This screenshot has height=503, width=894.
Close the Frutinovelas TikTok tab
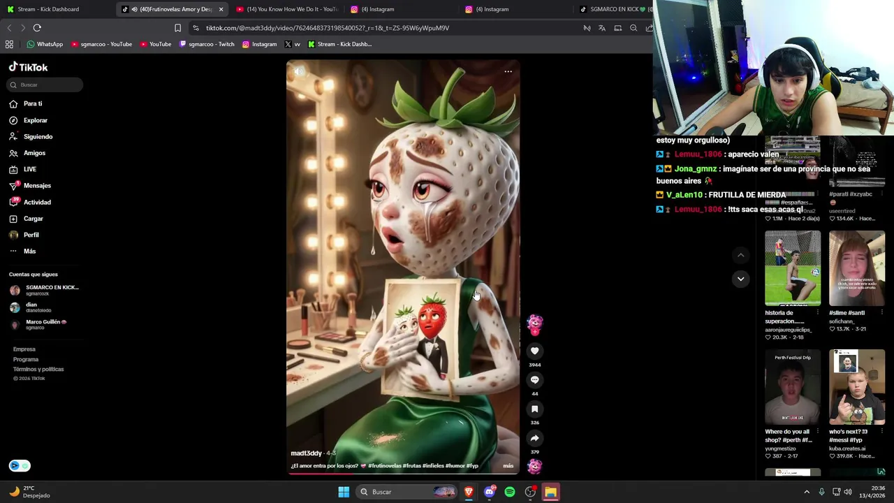(221, 9)
